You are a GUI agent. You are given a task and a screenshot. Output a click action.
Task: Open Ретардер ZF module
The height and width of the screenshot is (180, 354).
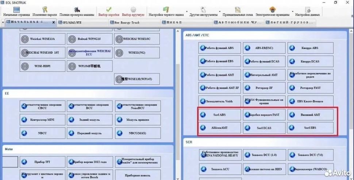point(264,88)
